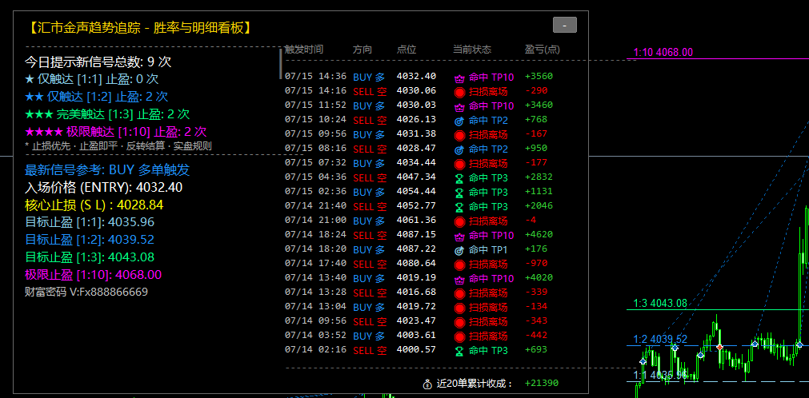Click the 方向 column header
The width and height of the screenshot is (809, 398).
(x=362, y=50)
